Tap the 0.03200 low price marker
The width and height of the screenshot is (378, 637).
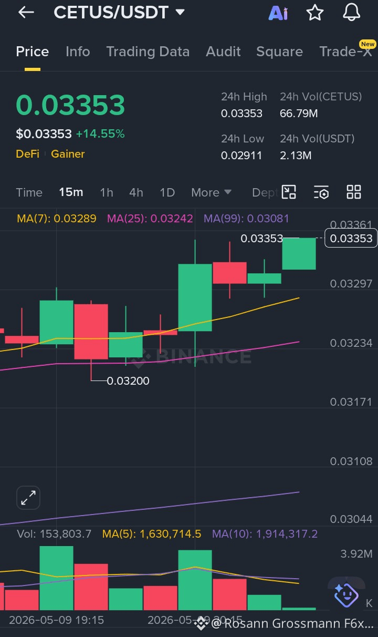point(128,381)
